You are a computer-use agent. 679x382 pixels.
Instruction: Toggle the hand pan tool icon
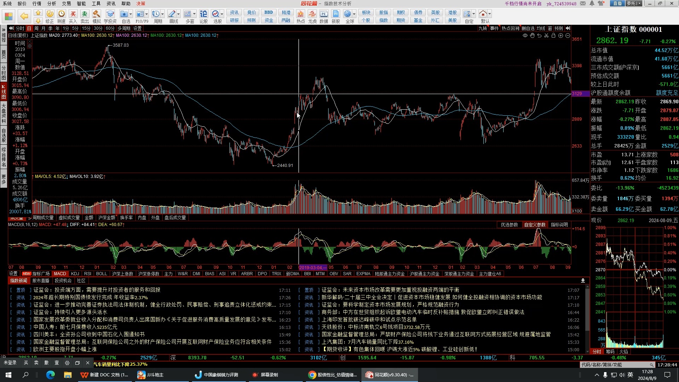click(532, 35)
